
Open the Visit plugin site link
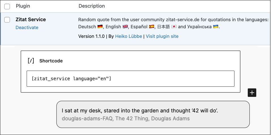pyautogui.click(x=162, y=36)
